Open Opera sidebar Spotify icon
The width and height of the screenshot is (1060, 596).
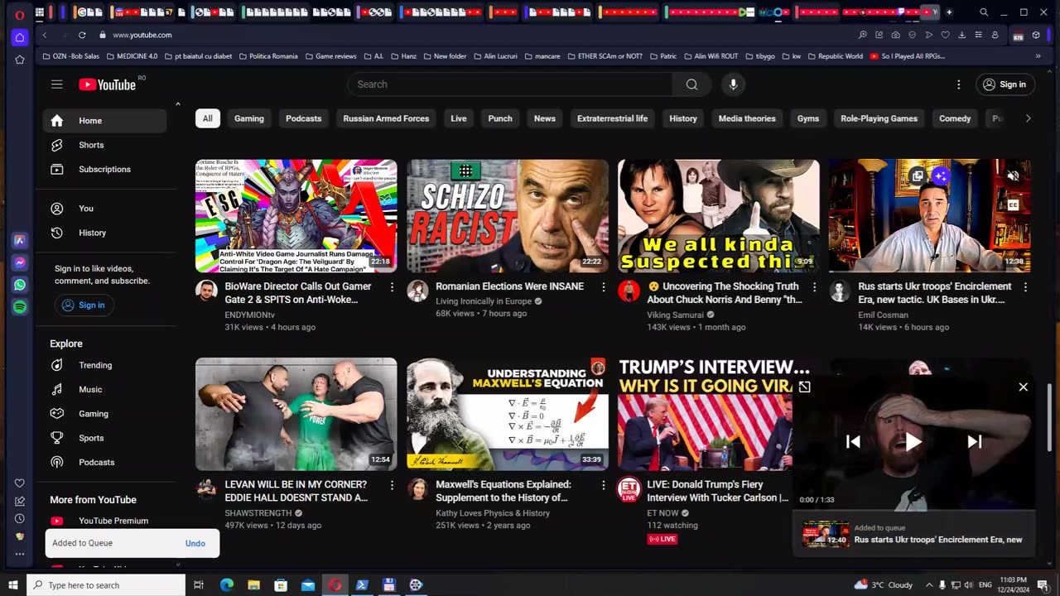(20, 307)
